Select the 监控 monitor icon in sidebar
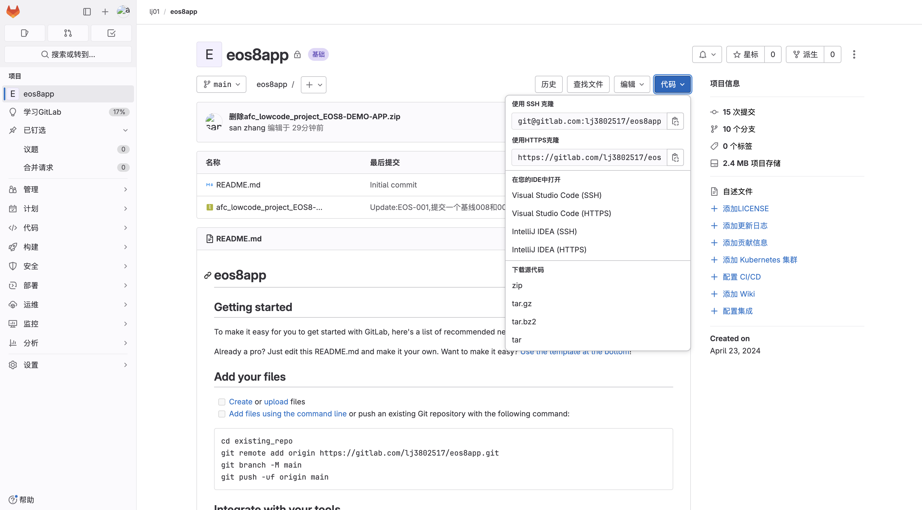922x510 pixels. (13, 324)
